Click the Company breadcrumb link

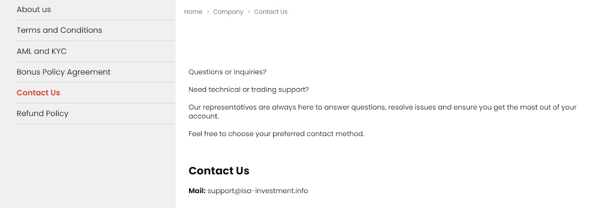228,12
